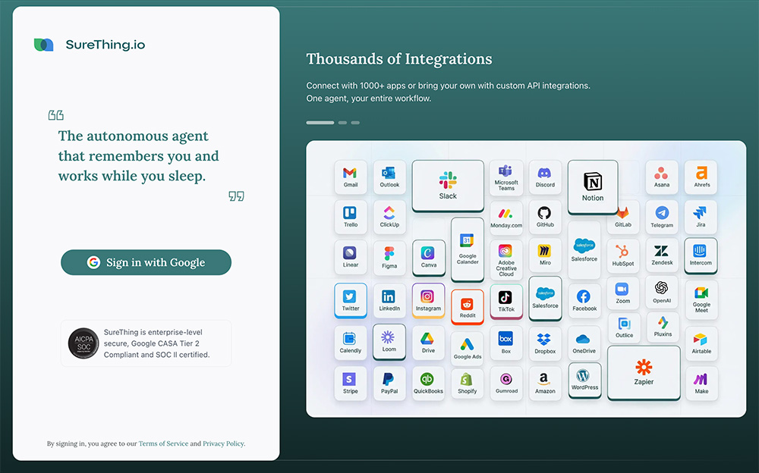Click the Gmail integration icon

tap(350, 177)
